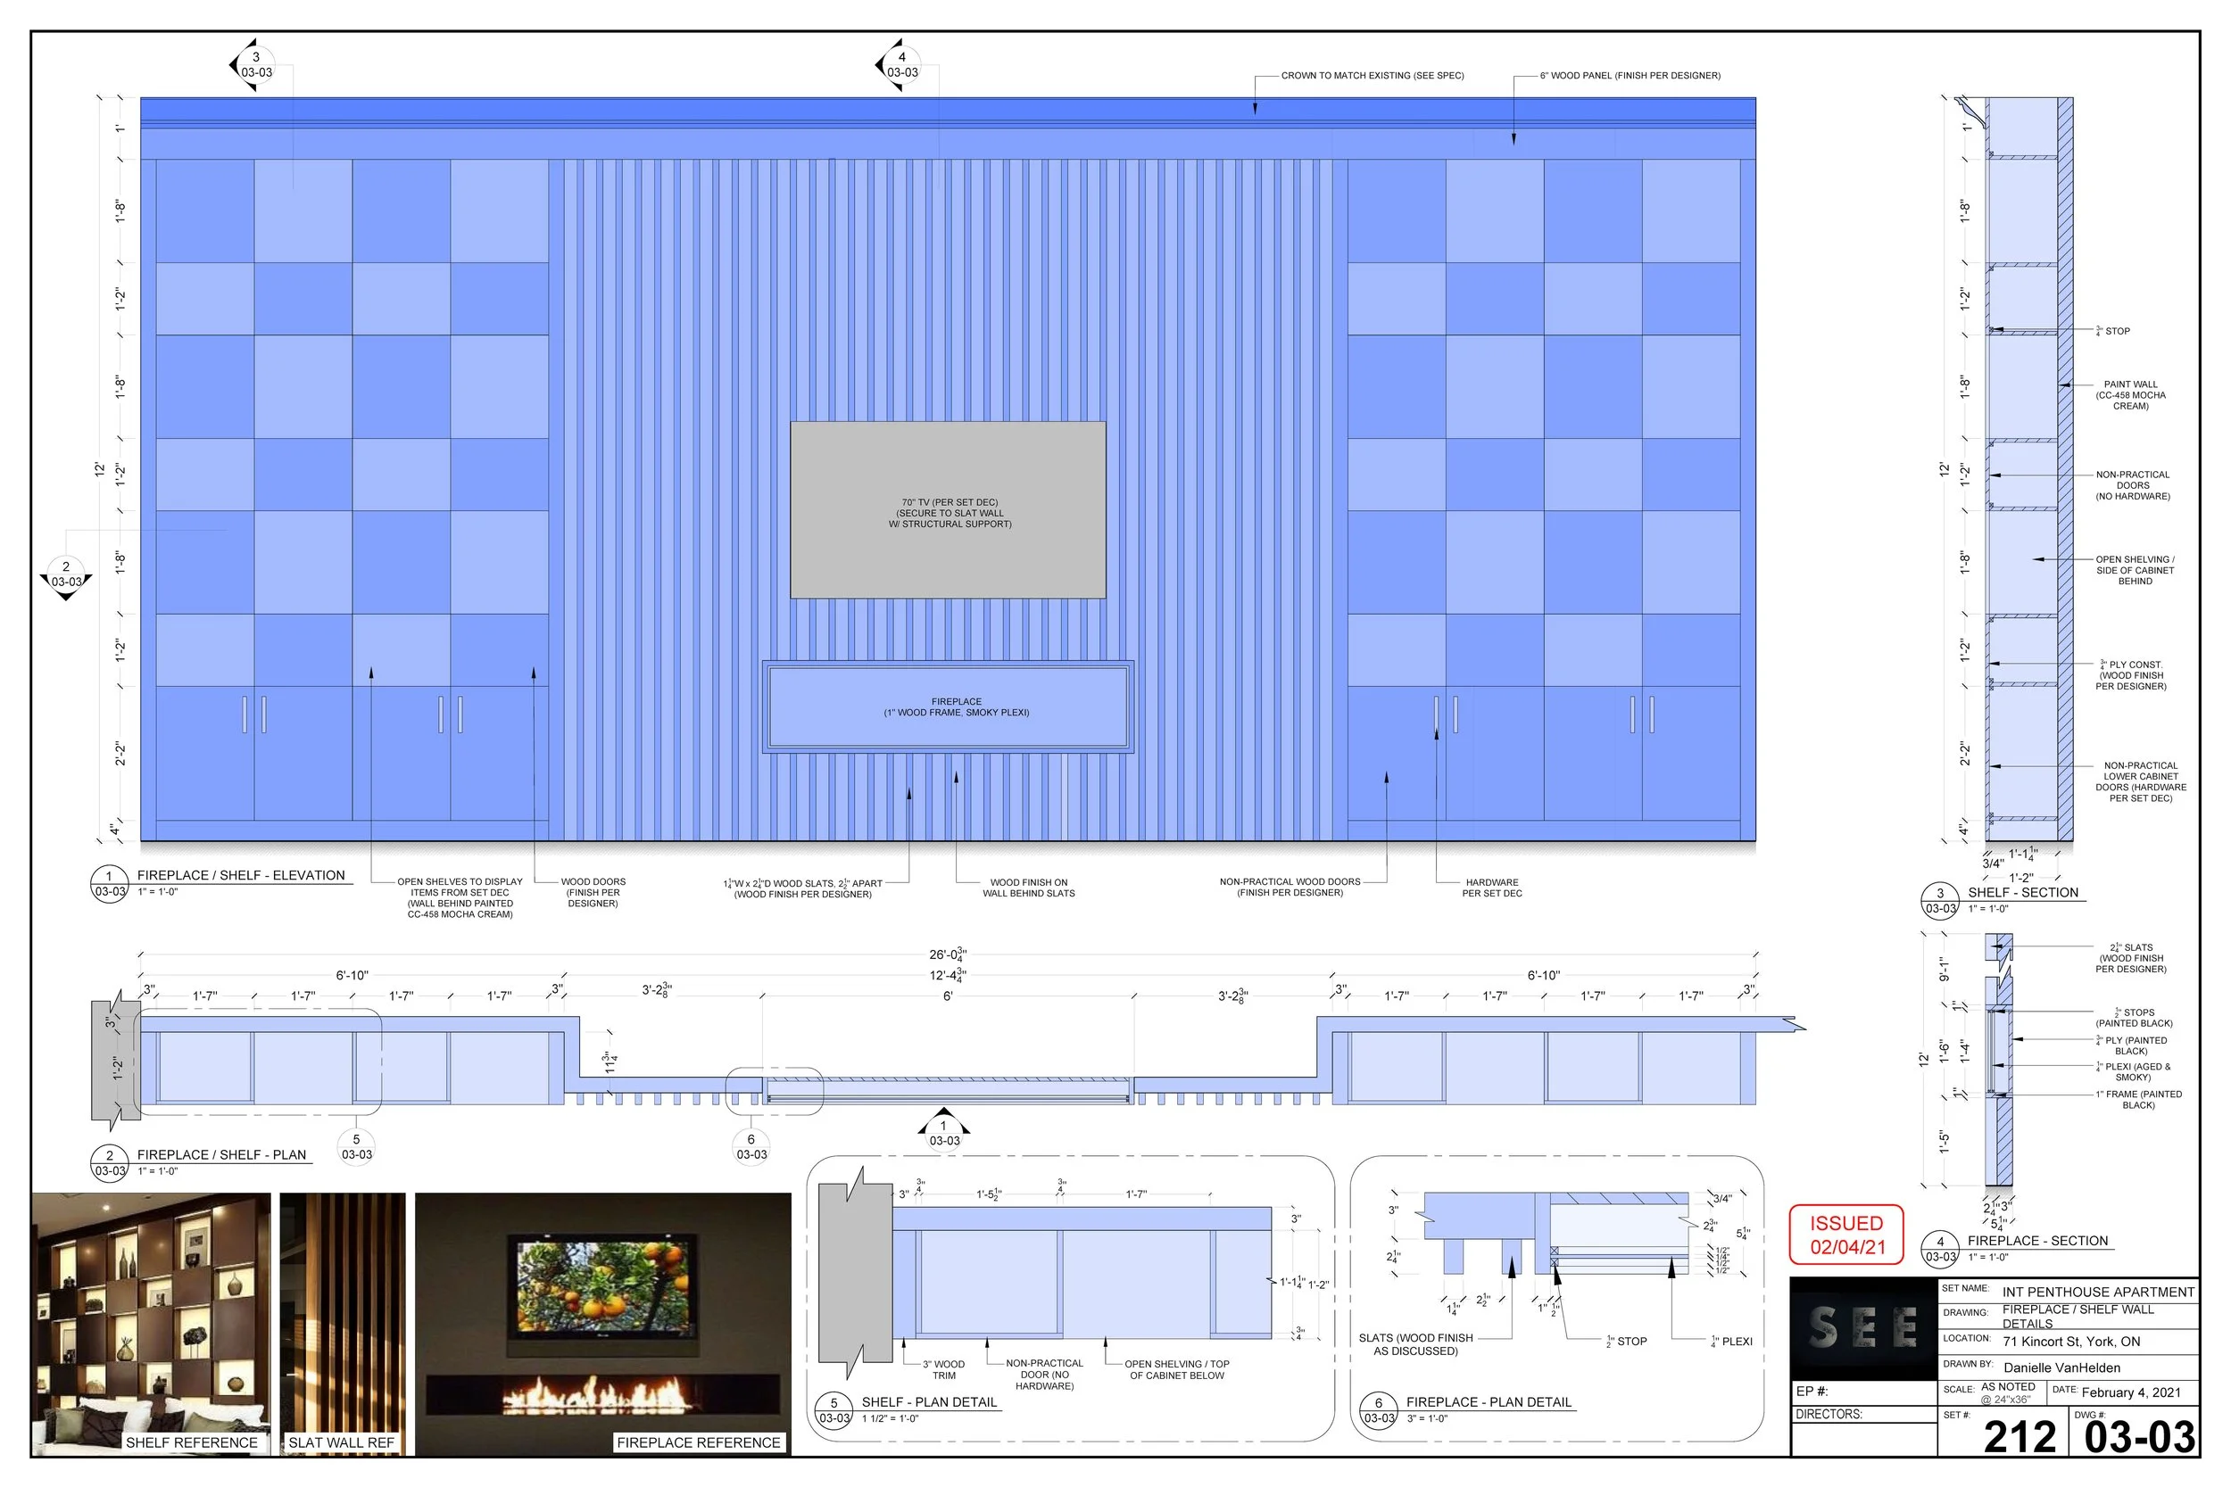Image resolution: width=2231 pixels, height=1487 pixels.
Task: Click detail callout bubble 6 under the plan
Action: click(751, 1146)
